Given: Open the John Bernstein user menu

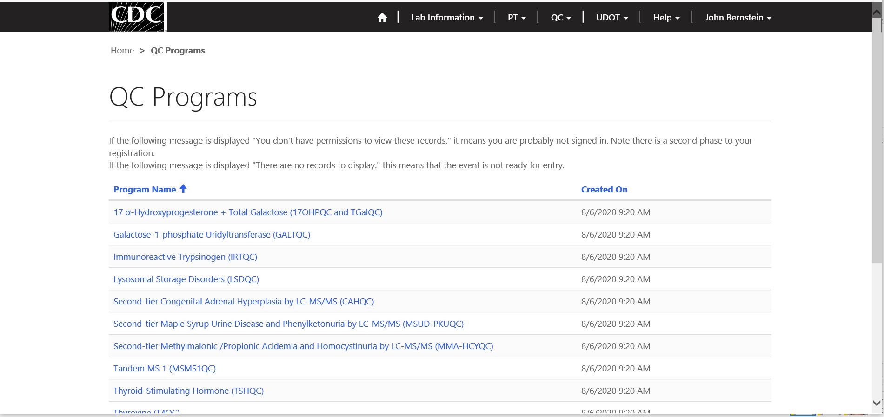Looking at the screenshot, I should (x=738, y=18).
